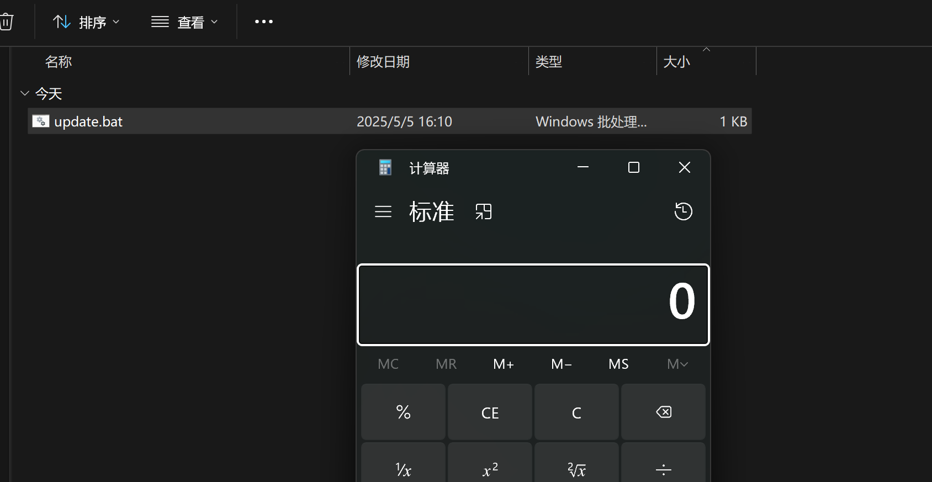Close the Calculator window
The width and height of the screenshot is (932, 482).
[x=685, y=167]
